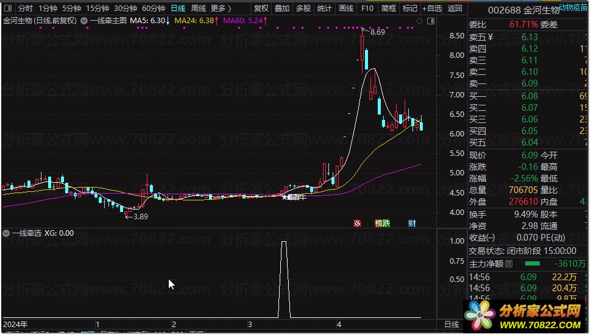591x335 pixels.
Task: Select the 买五 6.04 order row
Action: (528, 143)
